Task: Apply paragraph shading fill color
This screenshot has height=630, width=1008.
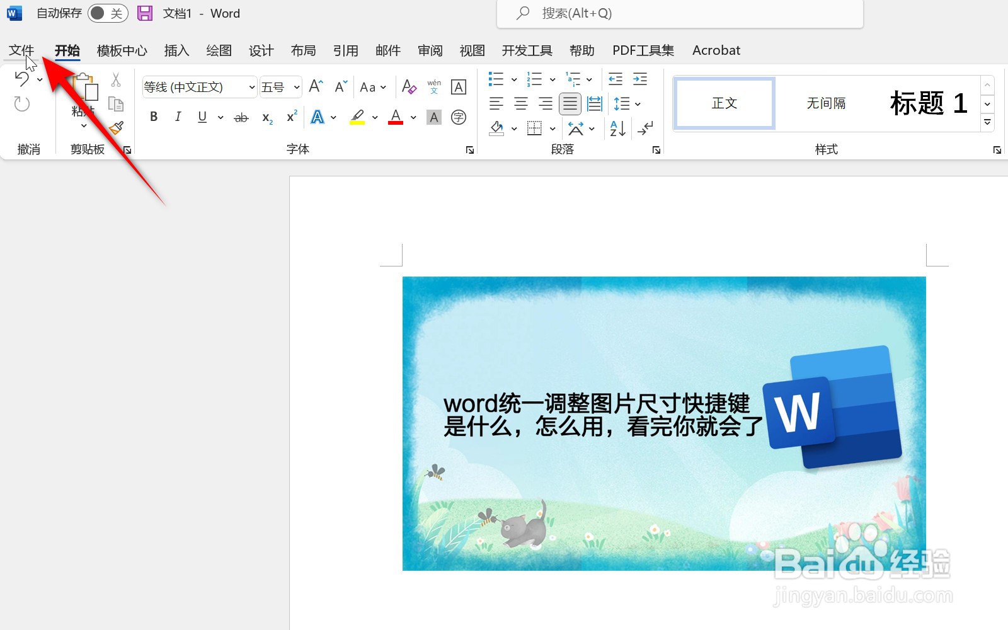Action: (497, 129)
